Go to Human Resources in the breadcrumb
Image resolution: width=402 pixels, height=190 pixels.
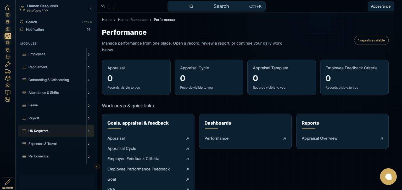click(133, 20)
